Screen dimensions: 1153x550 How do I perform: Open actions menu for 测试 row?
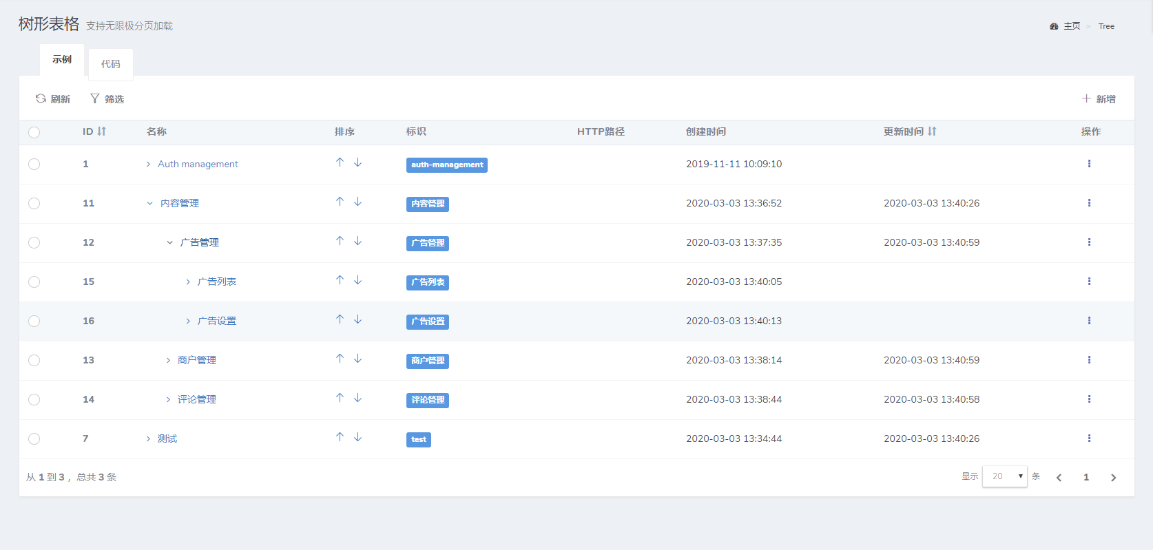pos(1089,438)
